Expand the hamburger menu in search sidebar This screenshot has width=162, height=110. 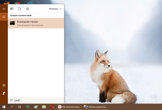click(x=4, y=9)
